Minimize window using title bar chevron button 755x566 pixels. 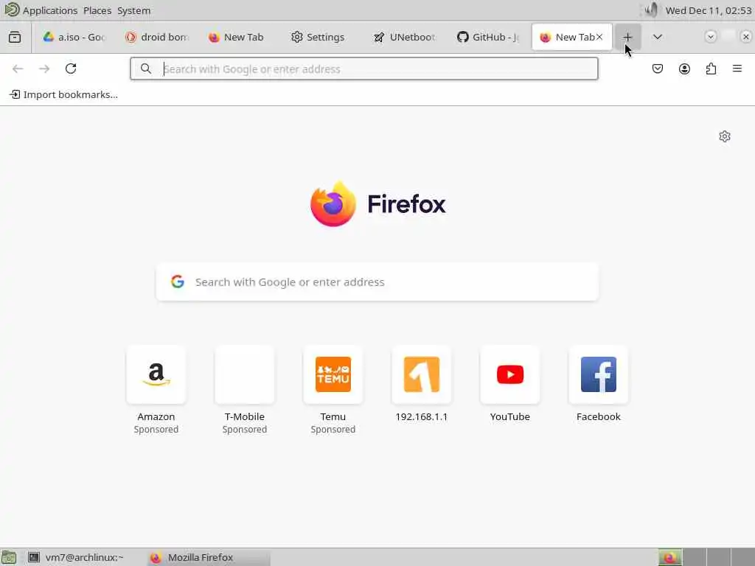(x=710, y=37)
